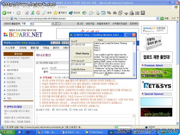The image size is (180, 135).
Task: Open the search engine combo box
Action: click(x=27, y=24)
